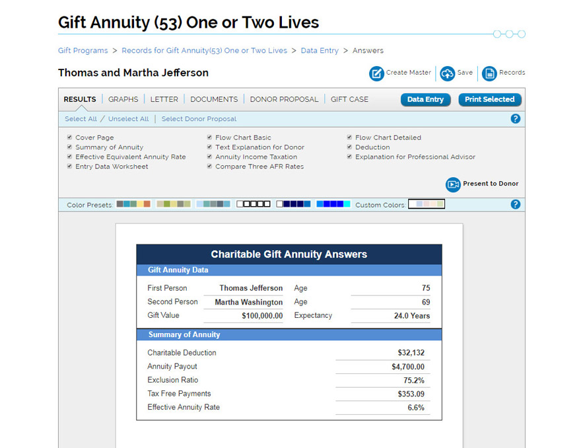Click the help icon next to Custom Colors
This screenshot has width=583, height=448.
point(516,204)
